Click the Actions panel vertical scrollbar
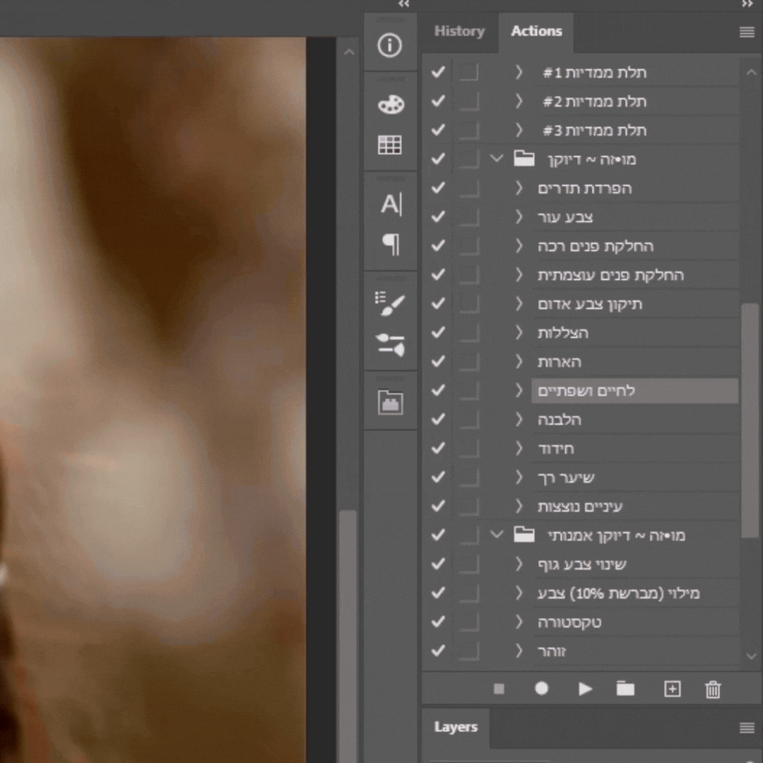Image resolution: width=763 pixels, height=763 pixels. pyautogui.click(x=750, y=420)
